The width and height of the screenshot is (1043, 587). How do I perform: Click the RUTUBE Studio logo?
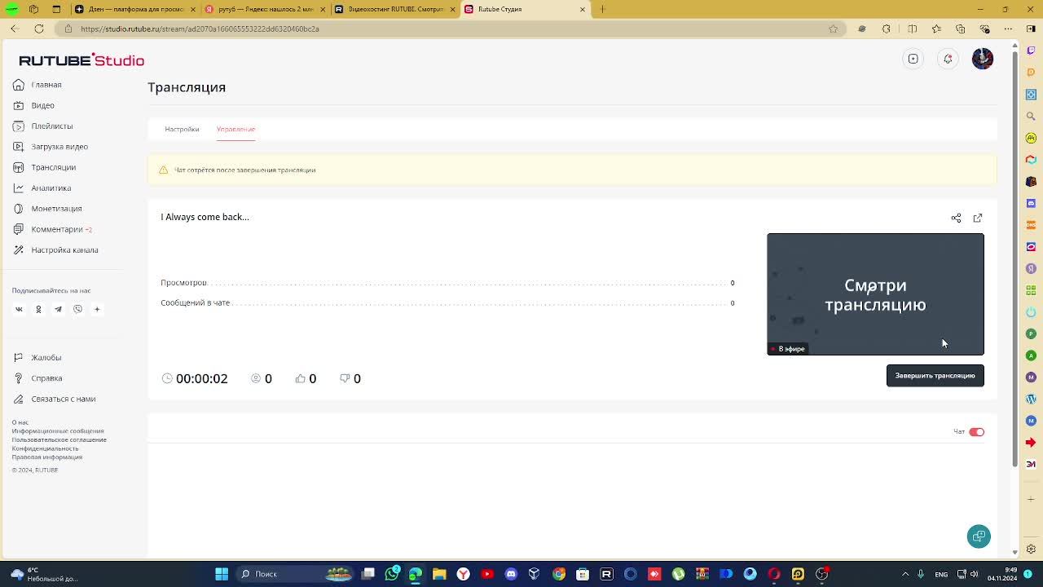pos(81,60)
